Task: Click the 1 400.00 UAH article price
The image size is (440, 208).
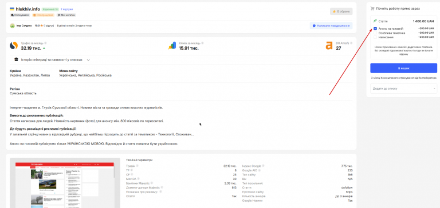Action: [423, 21]
